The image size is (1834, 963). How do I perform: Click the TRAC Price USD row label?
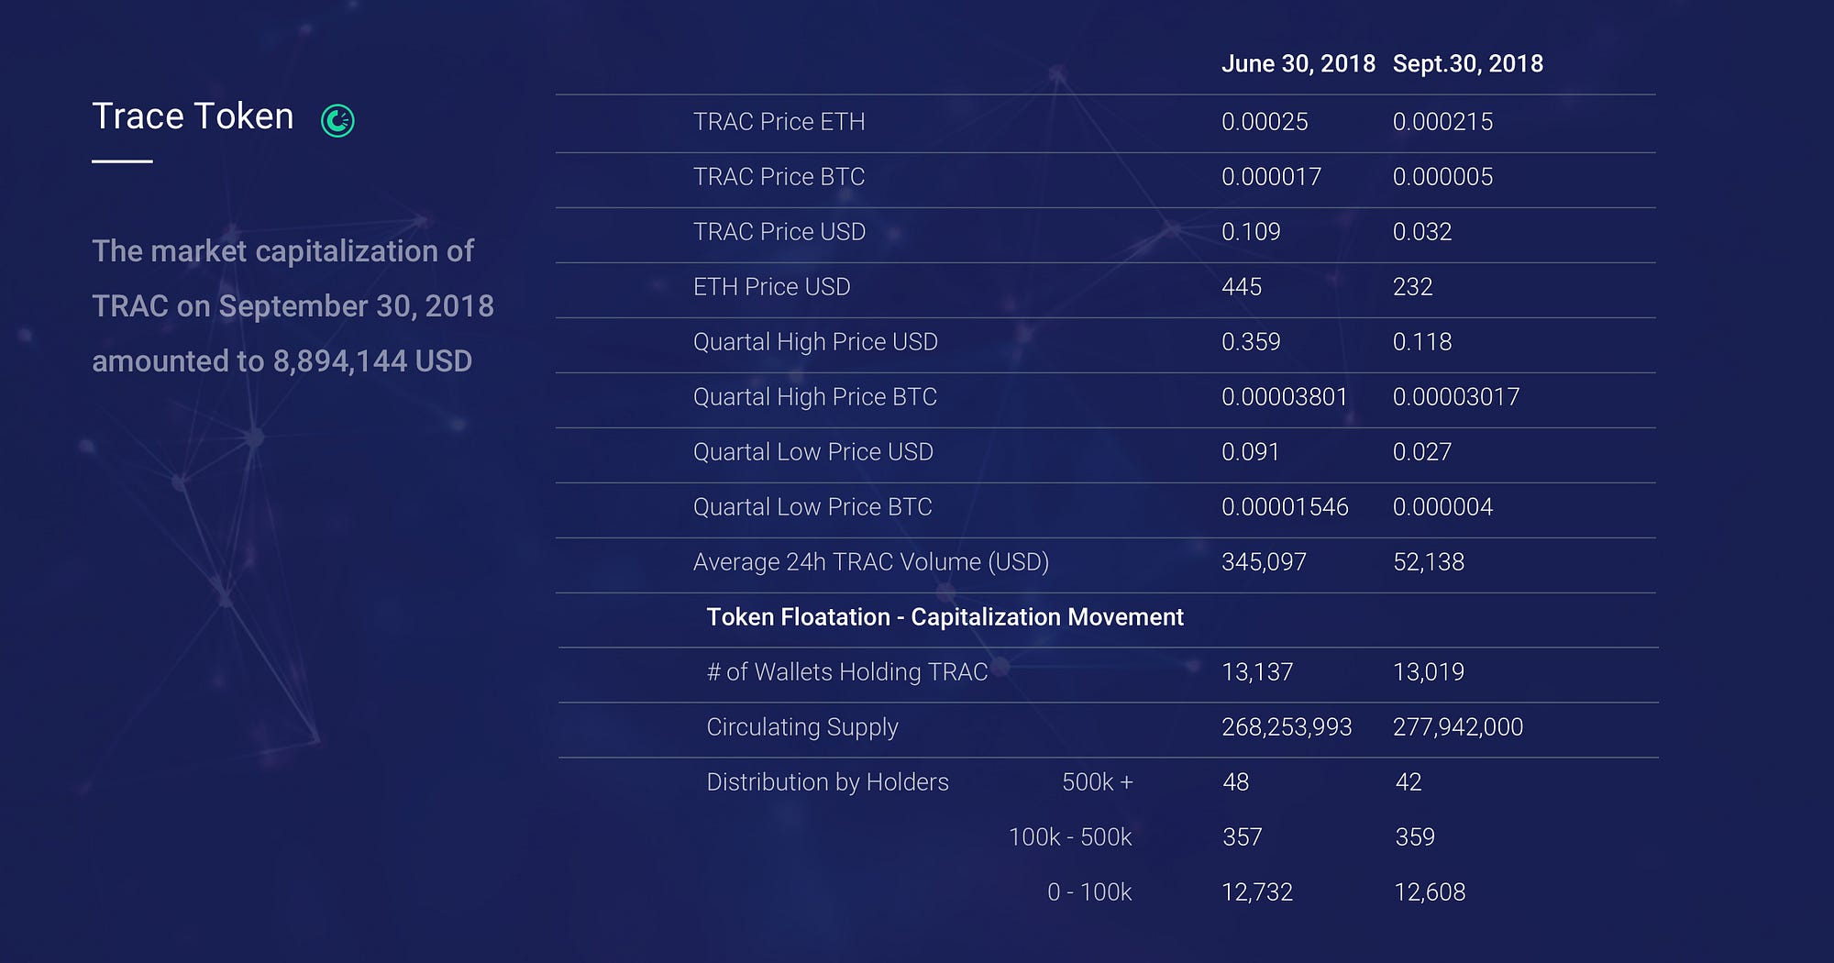(779, 232)
